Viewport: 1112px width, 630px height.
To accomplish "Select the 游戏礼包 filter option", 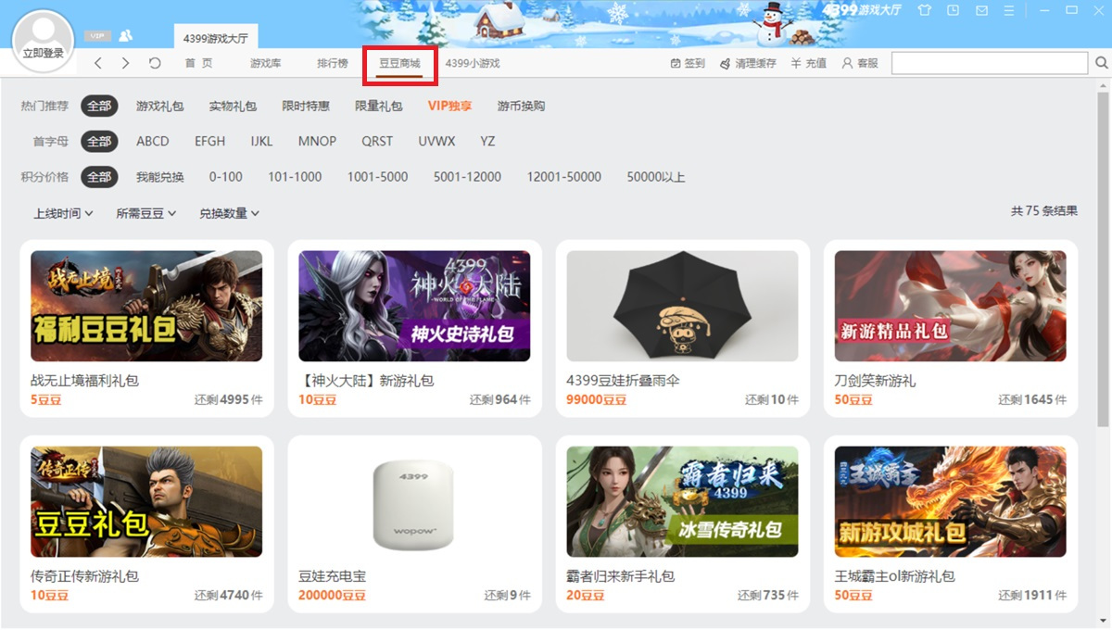I will (159, 106).
